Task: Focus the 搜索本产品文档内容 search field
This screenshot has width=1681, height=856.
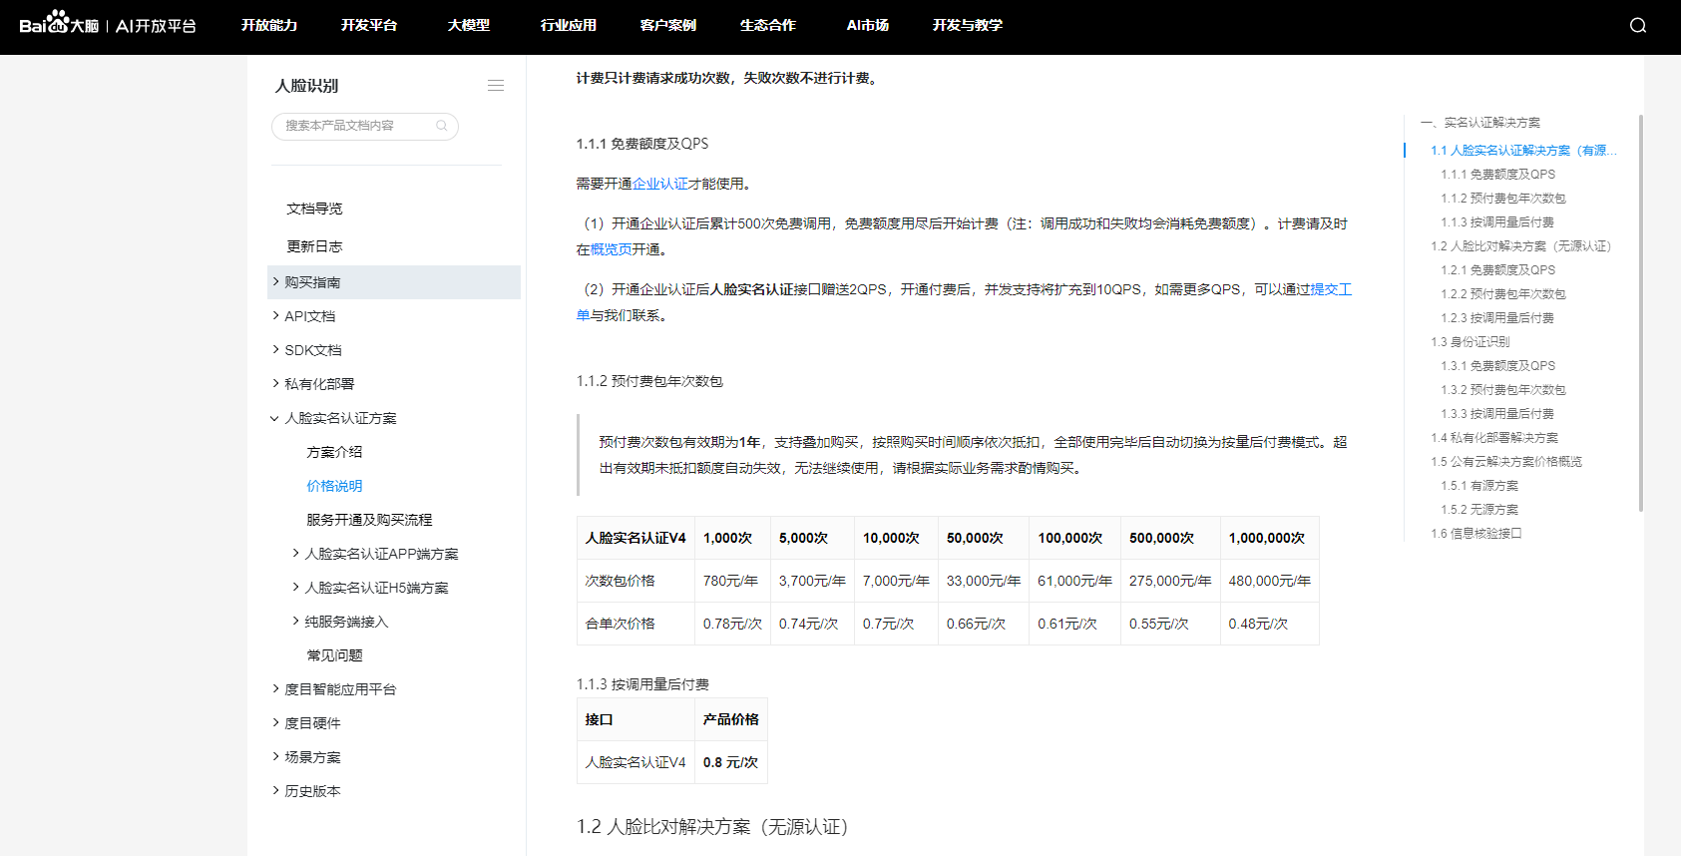Action: 354,126
